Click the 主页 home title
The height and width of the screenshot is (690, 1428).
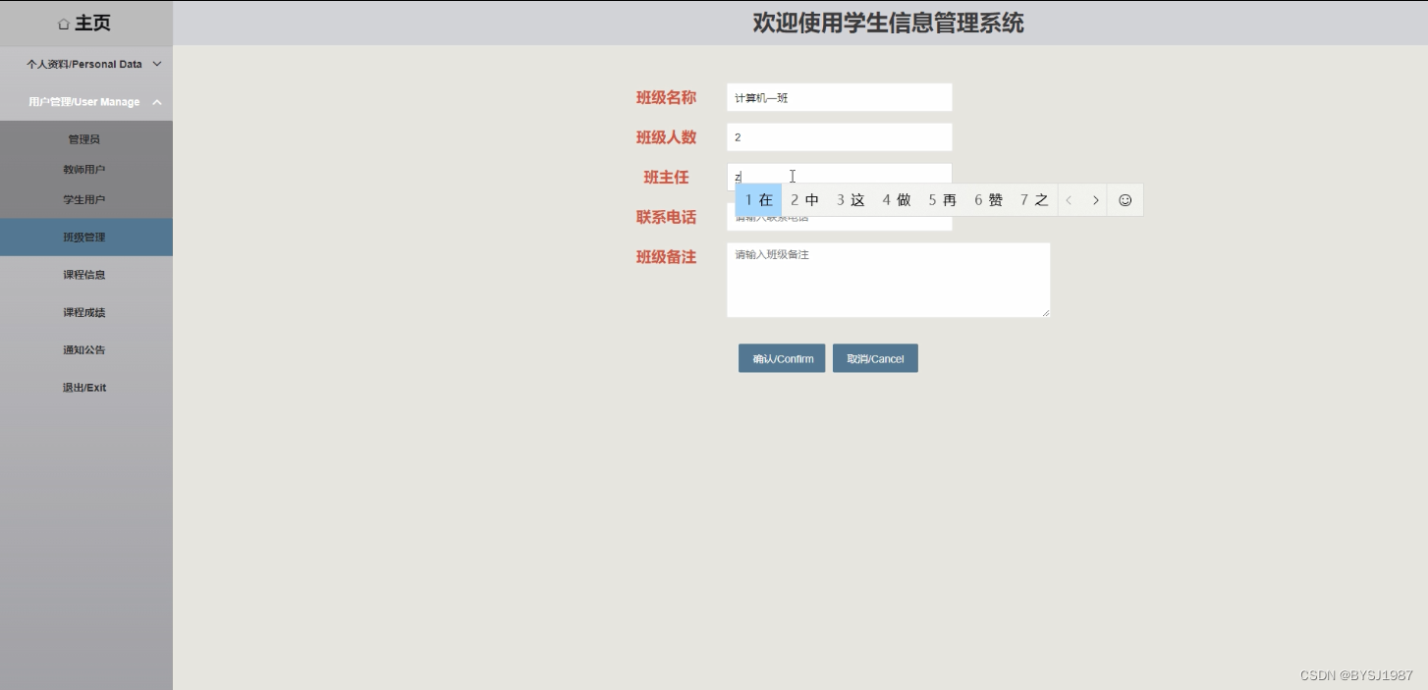(92, 24)
